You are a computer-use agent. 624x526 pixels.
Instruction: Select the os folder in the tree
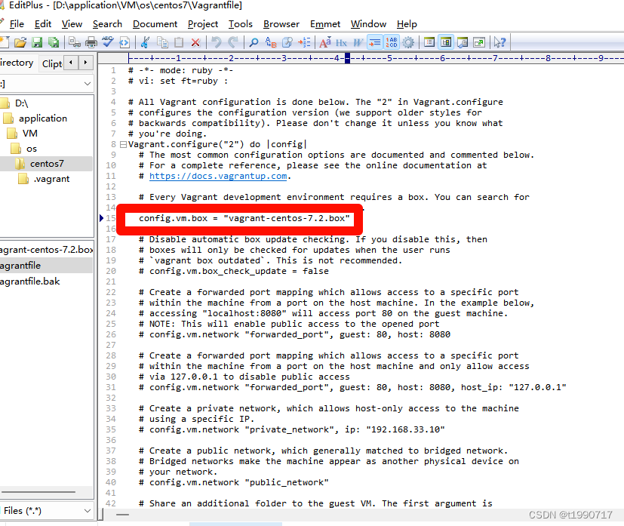(x=32, y=149)
